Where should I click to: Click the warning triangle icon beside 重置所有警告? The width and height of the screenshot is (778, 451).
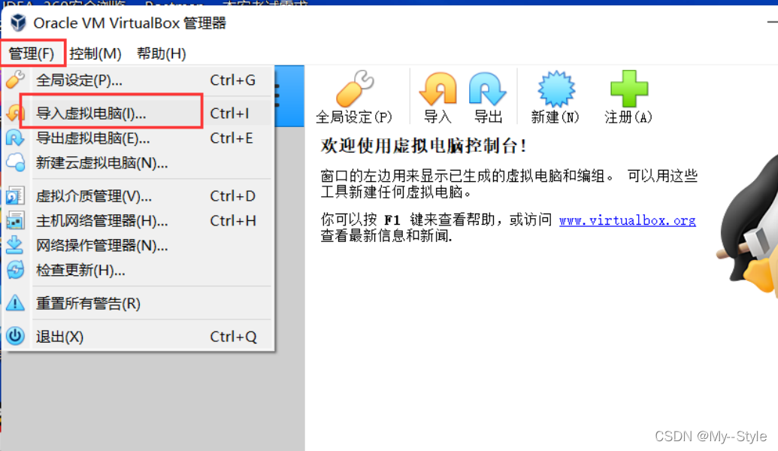pos(15,303)
